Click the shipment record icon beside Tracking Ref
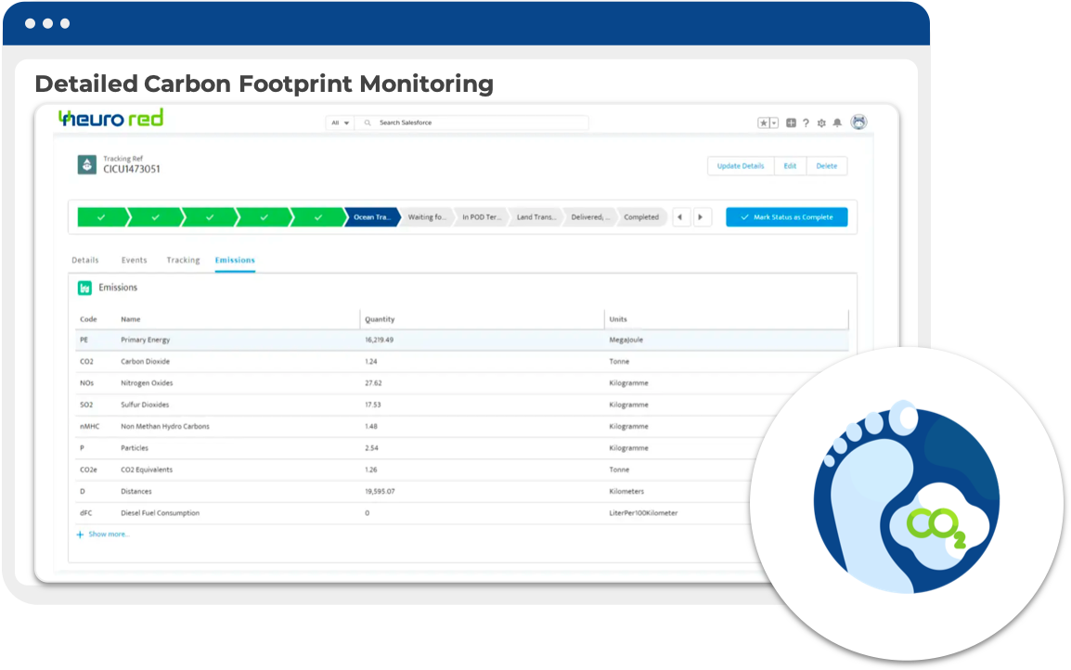 [x=86, y=164]
